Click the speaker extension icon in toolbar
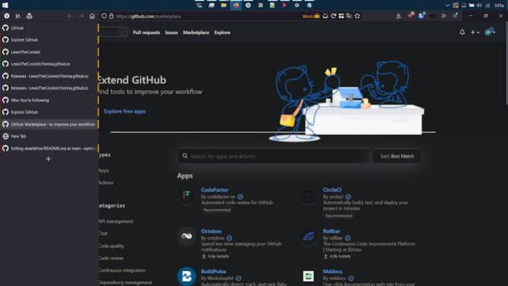Viewport: 508px width, 286px height. (433, 16)
